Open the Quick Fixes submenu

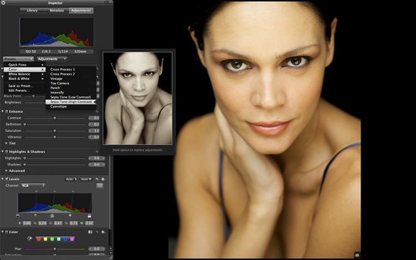pyautogui.click(x=25, y=65)
